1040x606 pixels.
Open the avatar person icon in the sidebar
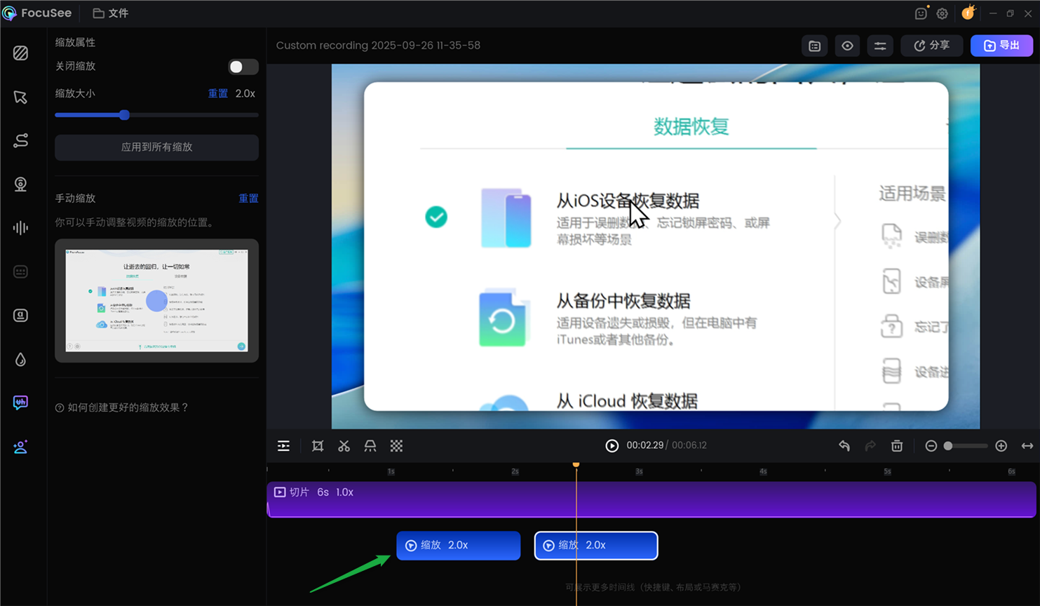(20, 447)
